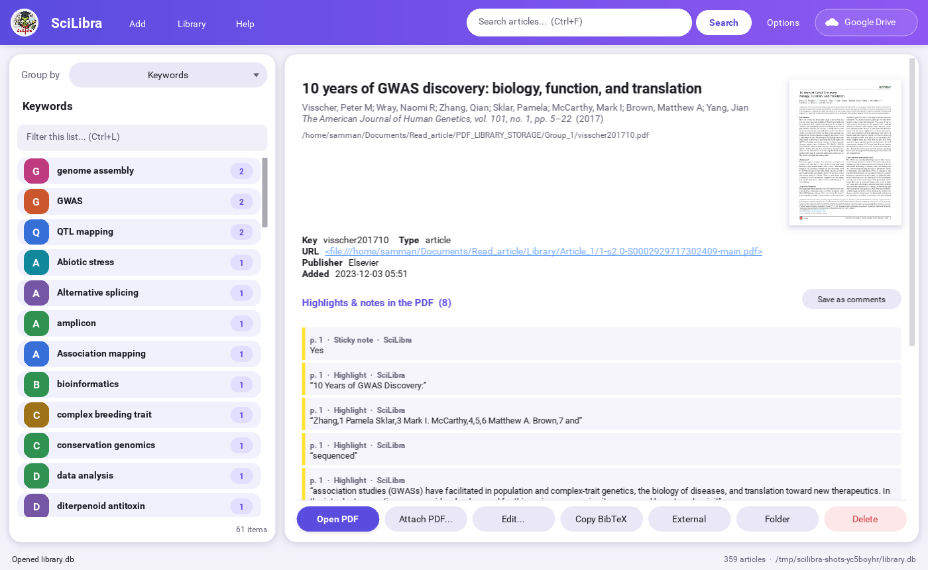
Task: Click the green B icon beside bioinformatics
Action: point(36,384)
